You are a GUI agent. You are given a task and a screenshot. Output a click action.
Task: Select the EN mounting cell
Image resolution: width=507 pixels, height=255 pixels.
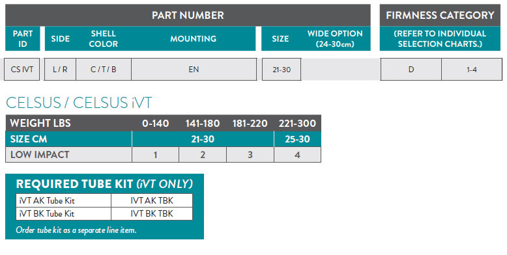[x=194, y=70]
